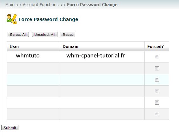Toggle the highlighted third row Forced checkbox
The width and height of the screenshot is (179, 137).
(157, 80)
